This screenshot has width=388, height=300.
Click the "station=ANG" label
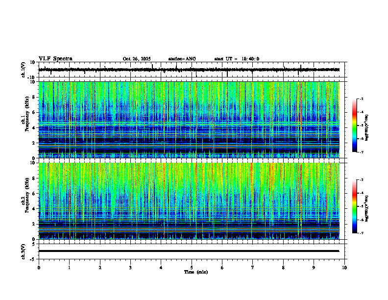click(182, 59)
